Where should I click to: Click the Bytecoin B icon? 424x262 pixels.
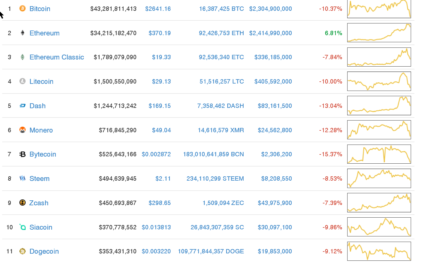[22, 154]
